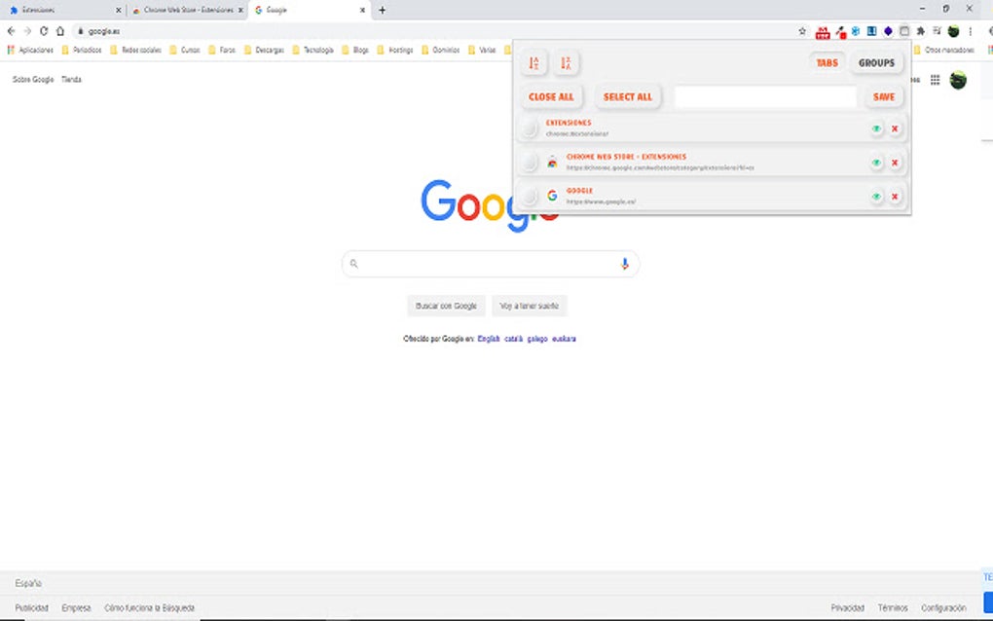Select the checkbox for CHROME WEB STORE entry
The image size is (993, 621).
tap(529, 163)
